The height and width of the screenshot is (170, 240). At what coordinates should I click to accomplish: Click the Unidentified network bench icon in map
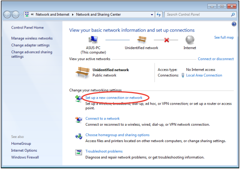(141, 40)
